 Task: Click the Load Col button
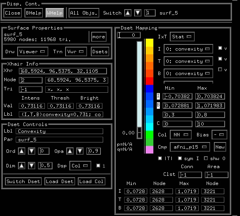(92, 182)
